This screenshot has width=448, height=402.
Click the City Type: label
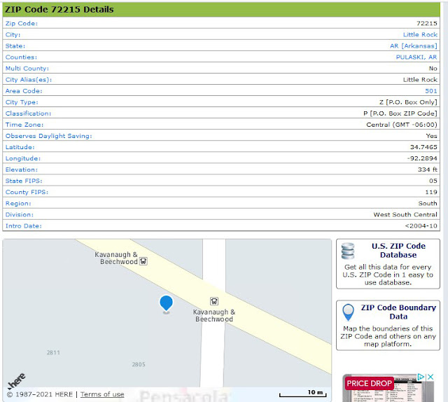click(22, 102)
